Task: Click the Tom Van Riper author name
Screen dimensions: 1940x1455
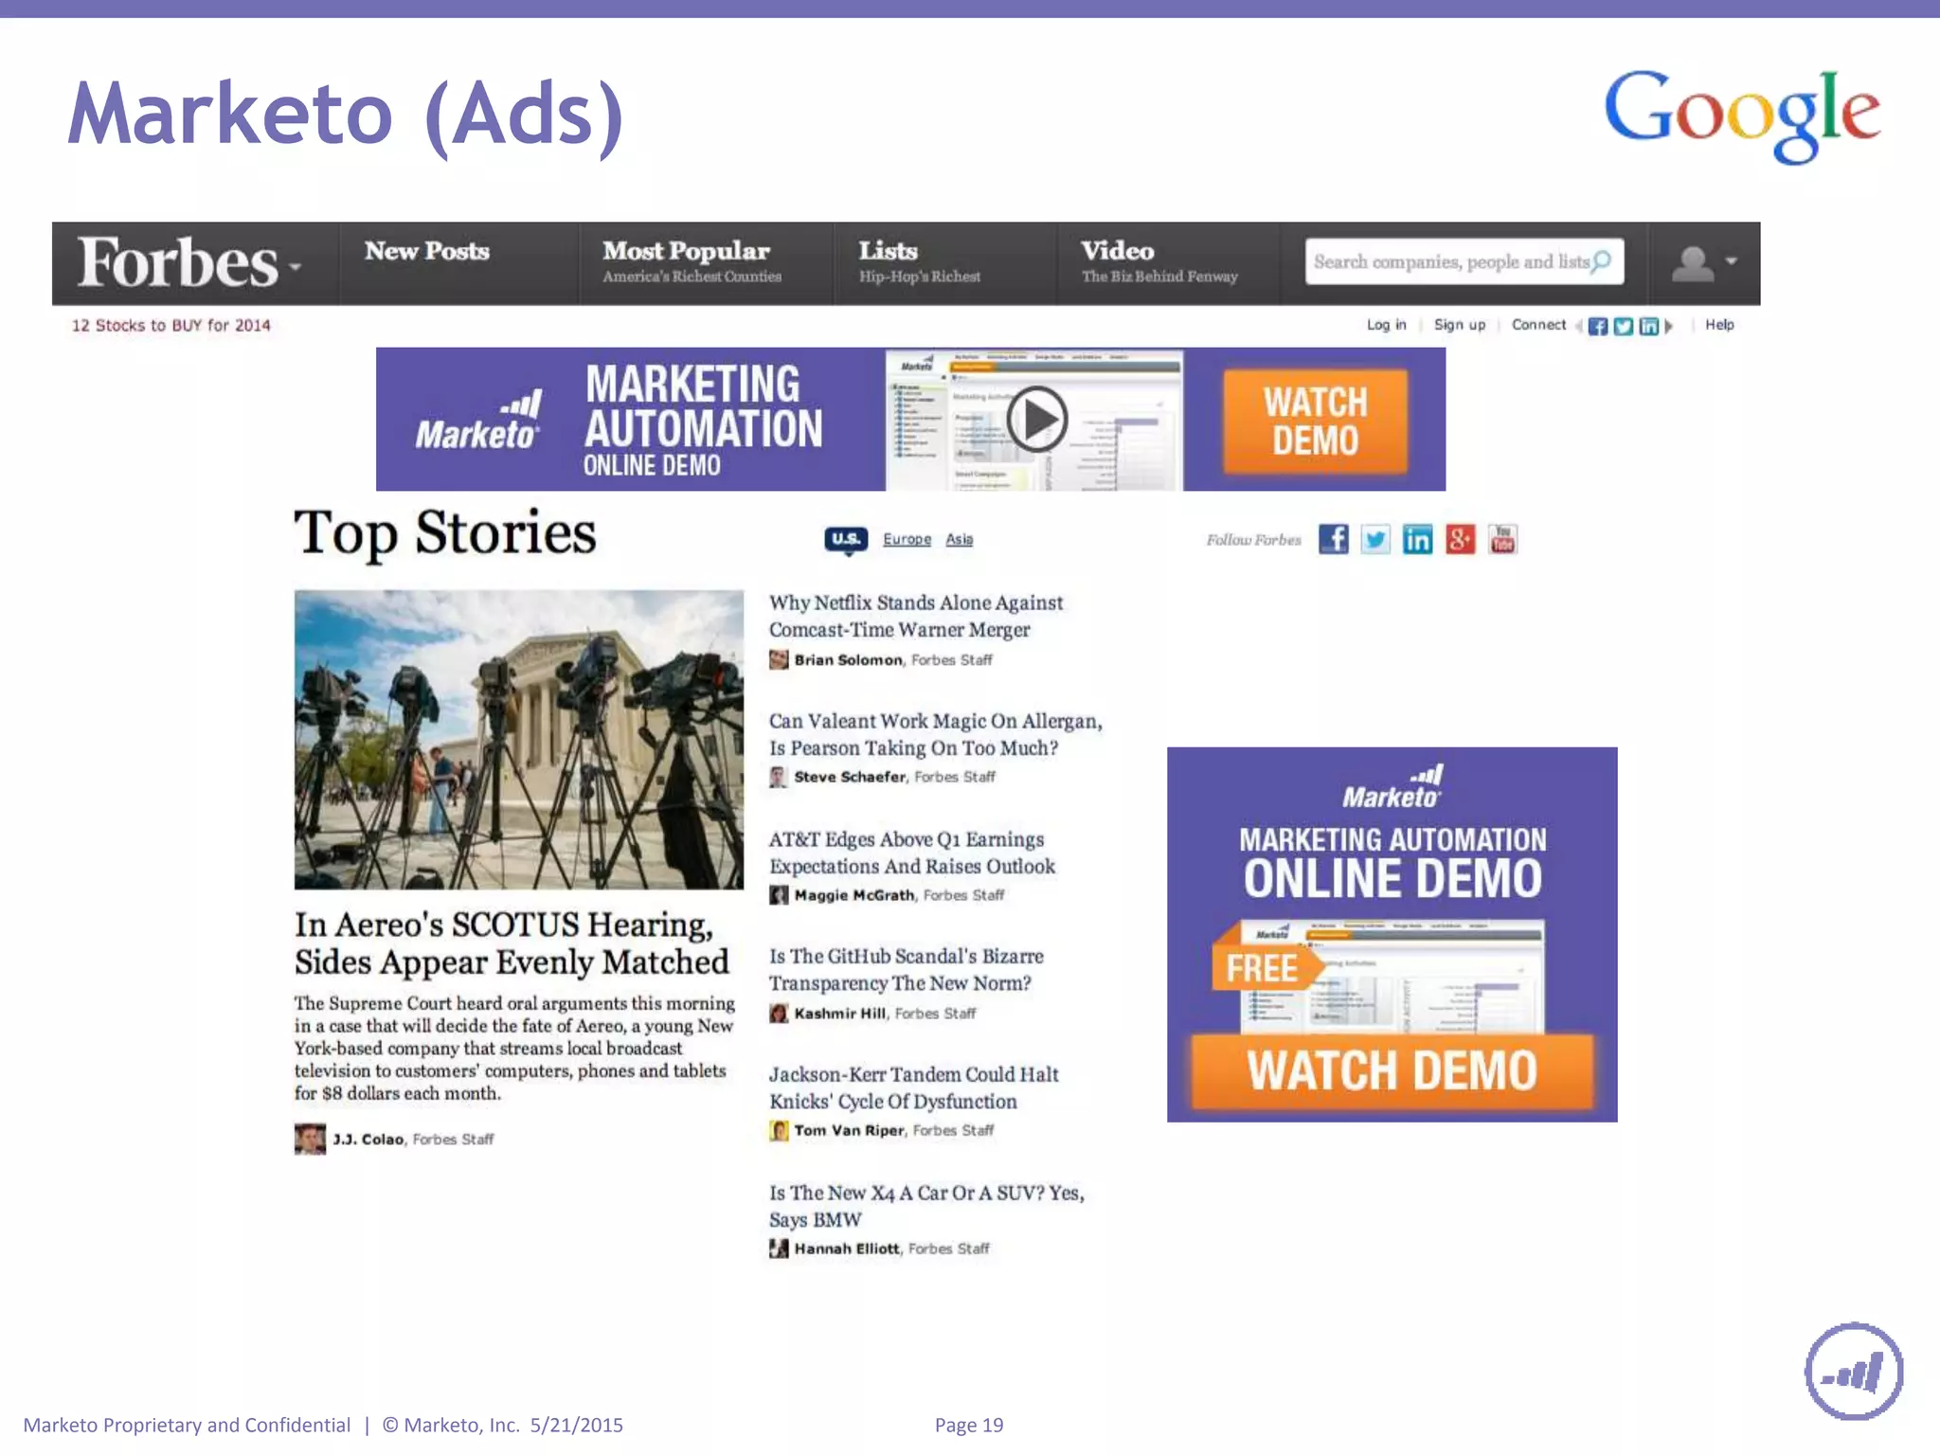Action: click(x=849, y=1131)
